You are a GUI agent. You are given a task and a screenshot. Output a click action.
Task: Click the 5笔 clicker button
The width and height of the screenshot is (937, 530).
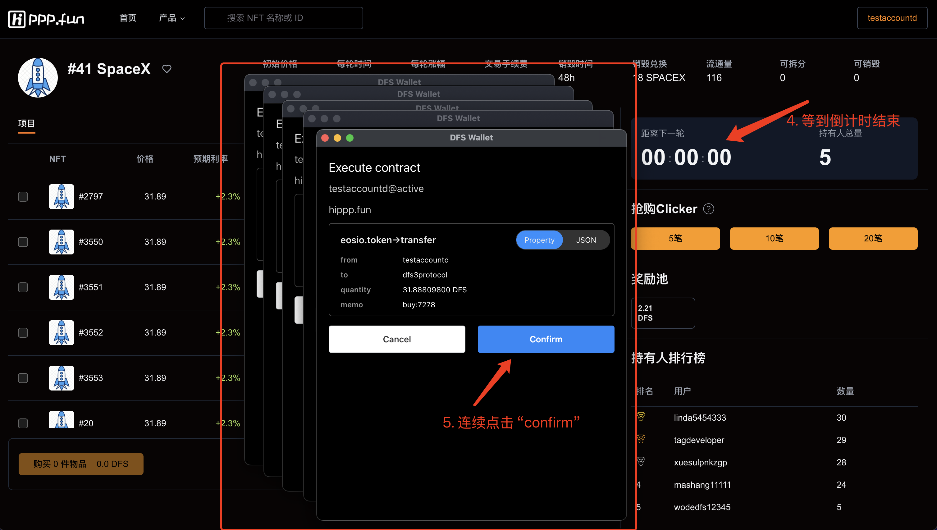(x=675, y=238)
